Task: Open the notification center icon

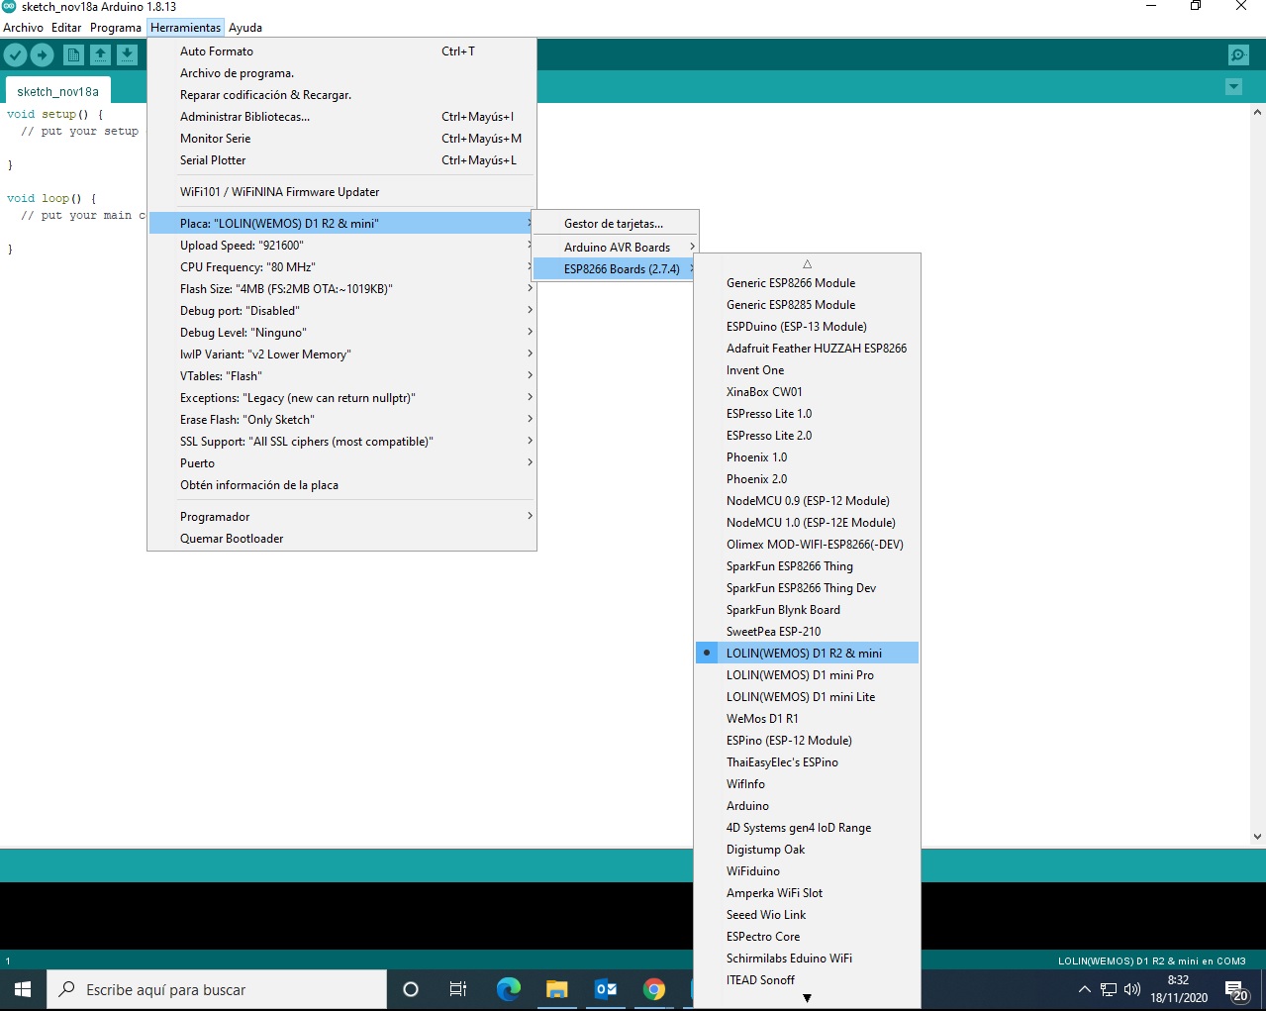Action: [1237, 990]
